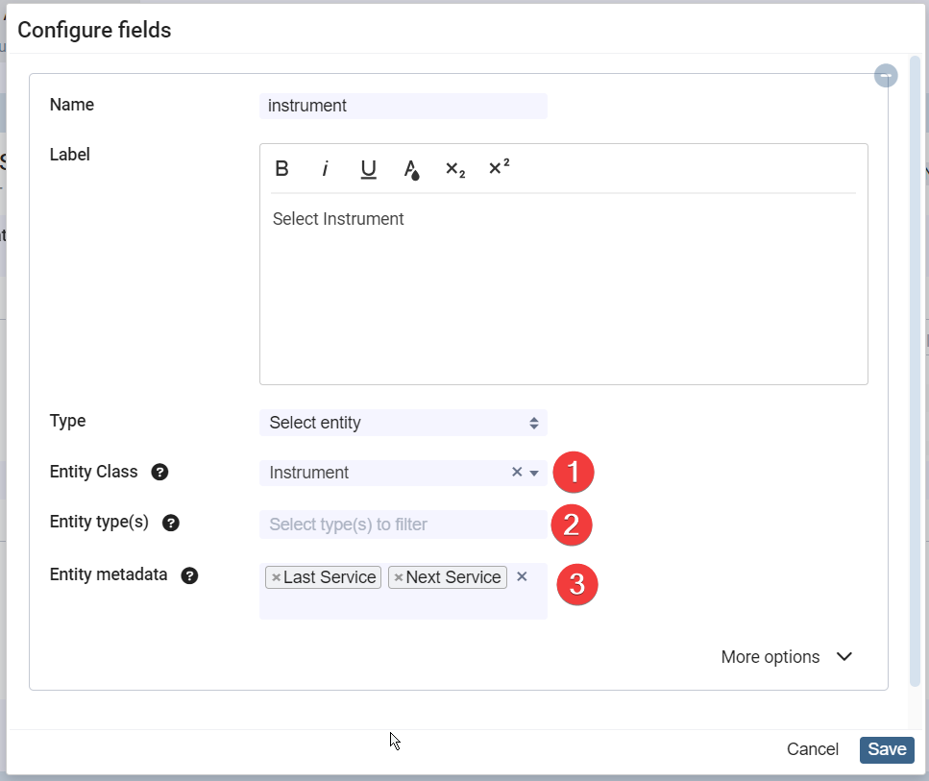
Task: Remove the Next Service metadata tag
Action: tap(399, 577)
